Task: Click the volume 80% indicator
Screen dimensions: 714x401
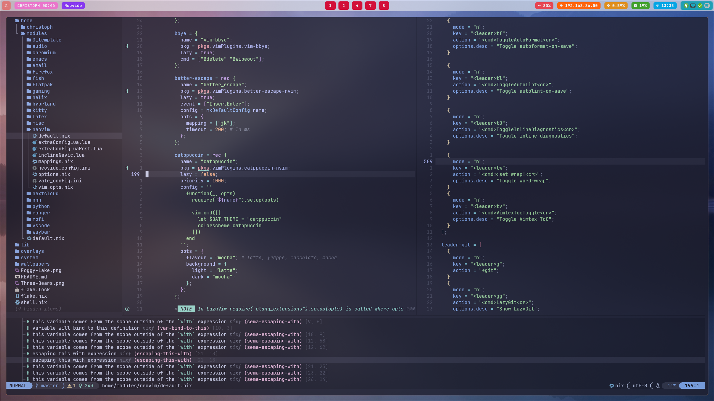Action: pos(544,6)
